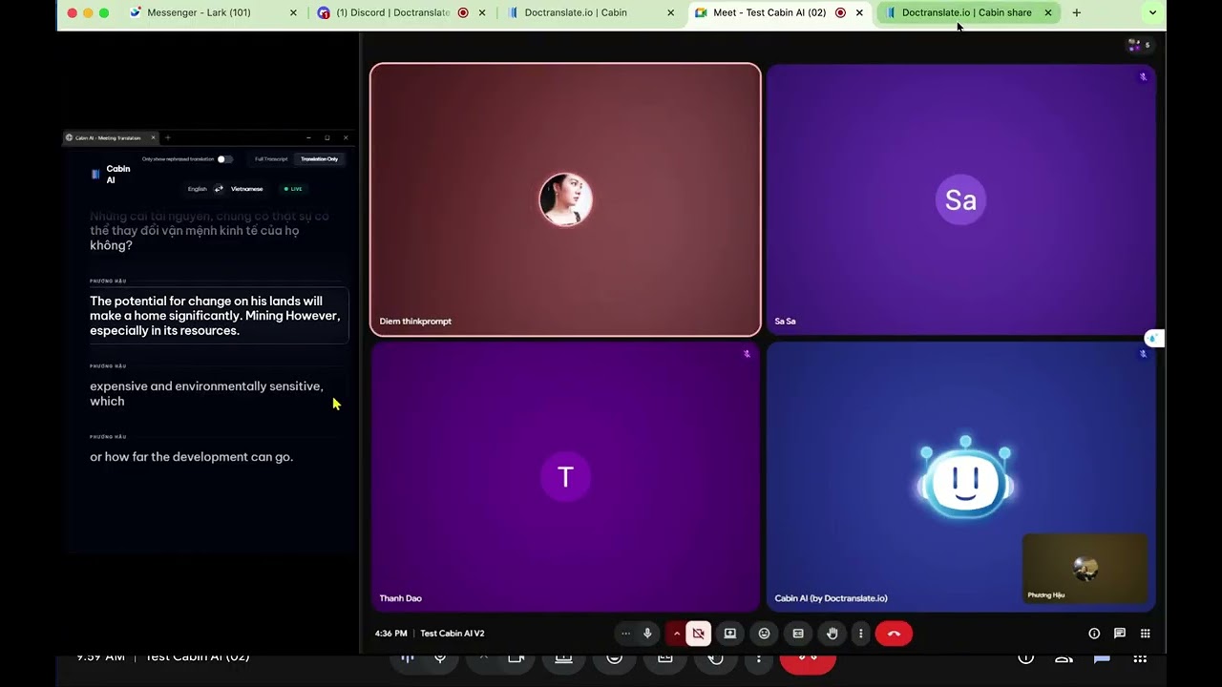Open audio settings ellipsis beside the microphone
Image resolution: width=1222 pixels, height=687 pixels.
(625, 634)
